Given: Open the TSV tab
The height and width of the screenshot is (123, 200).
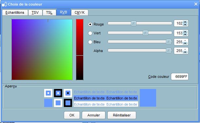Looking at the screenshot, I should [x=35, y=12].
